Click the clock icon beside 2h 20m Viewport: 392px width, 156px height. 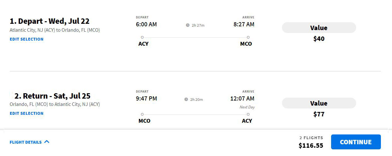(186, 99)
